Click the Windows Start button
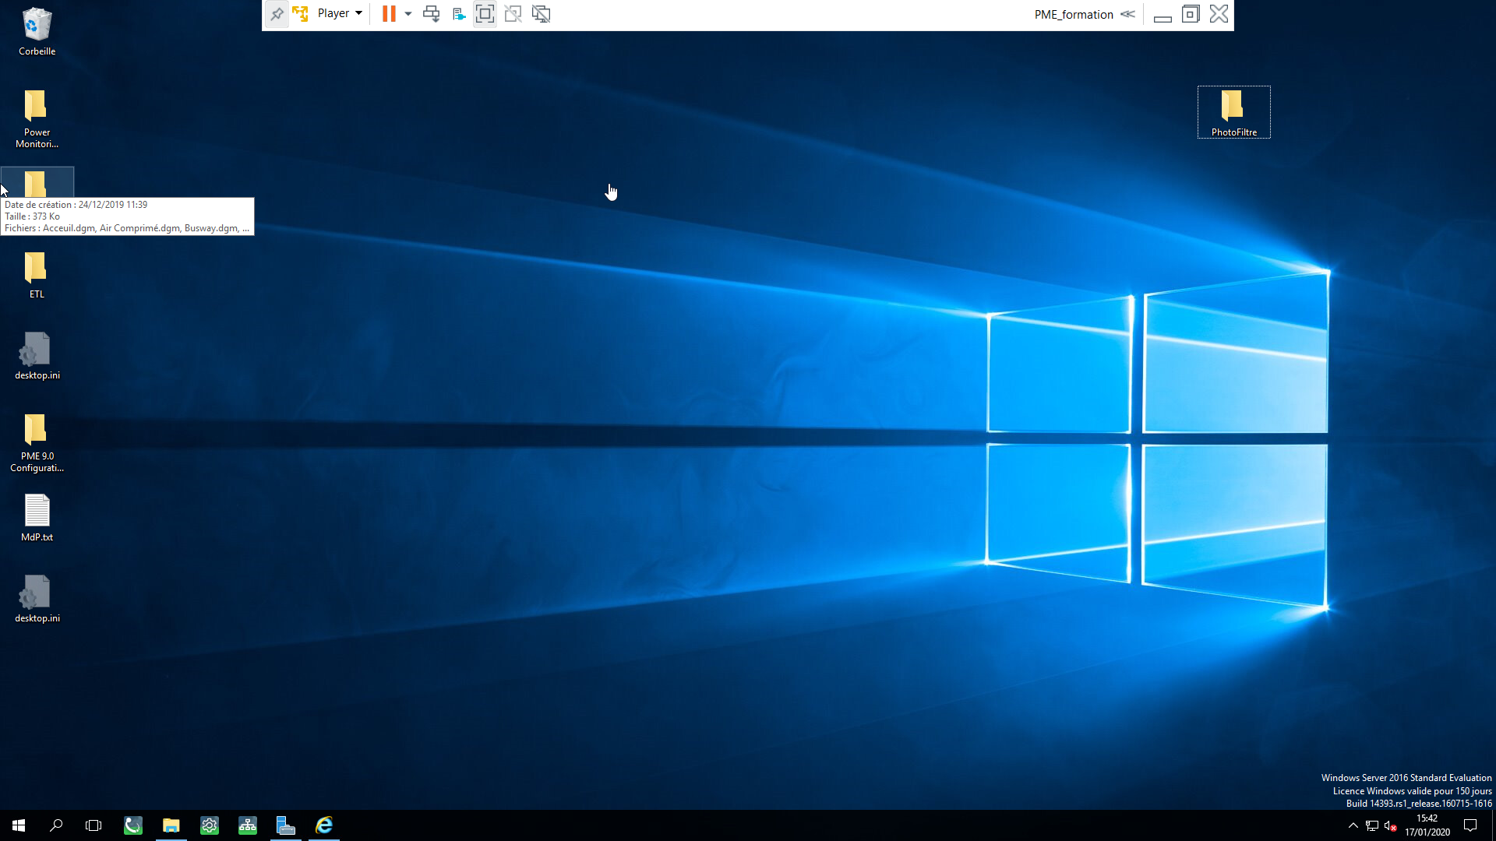This screenshot has height=841, width=1496. pos(19,825)
